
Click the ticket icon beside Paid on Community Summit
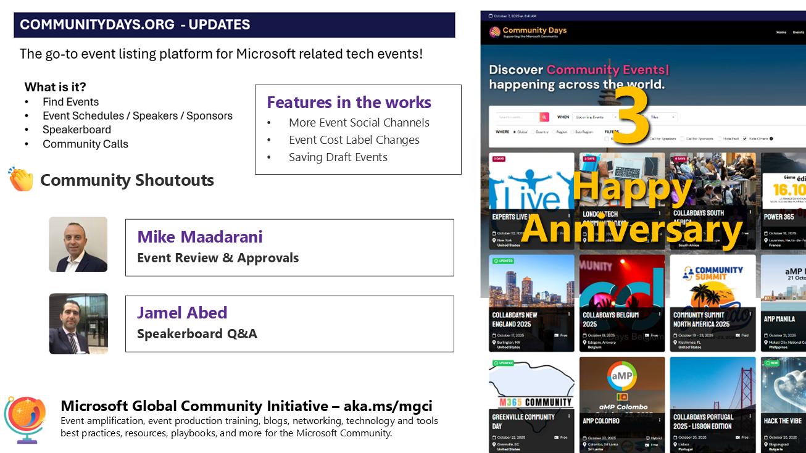737,336
